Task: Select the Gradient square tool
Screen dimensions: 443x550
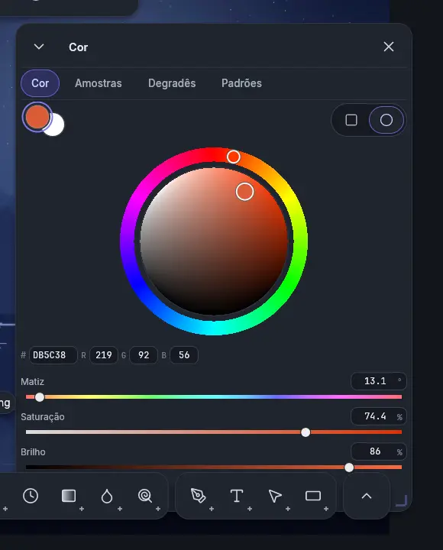Action: click(69, 496)
